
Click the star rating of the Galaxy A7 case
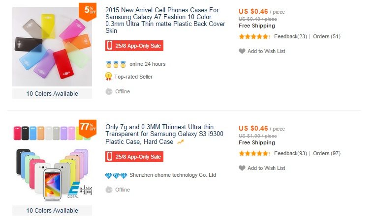click(254, 36)
